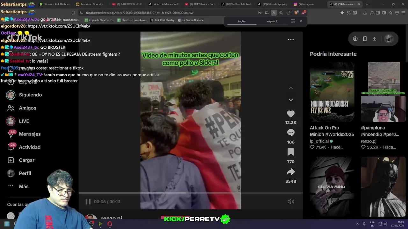Image resolution: width=408 pixels, height=229 pixels.
Task: Click TikTok mobile phone icon
Action: (x=365, y=38)
